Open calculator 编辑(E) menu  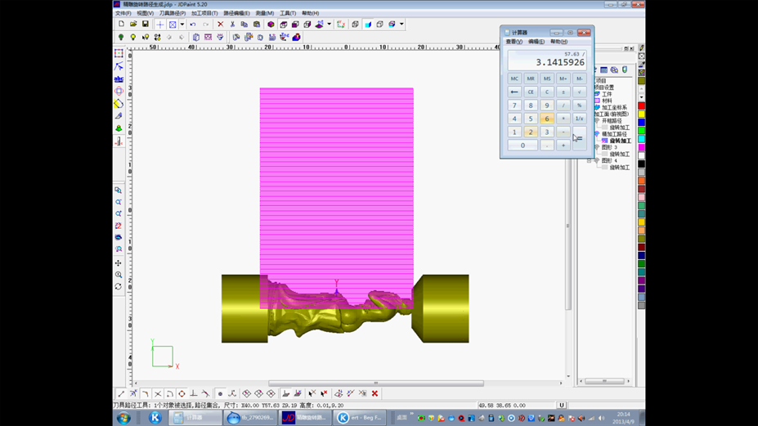(x=536, y=42)
